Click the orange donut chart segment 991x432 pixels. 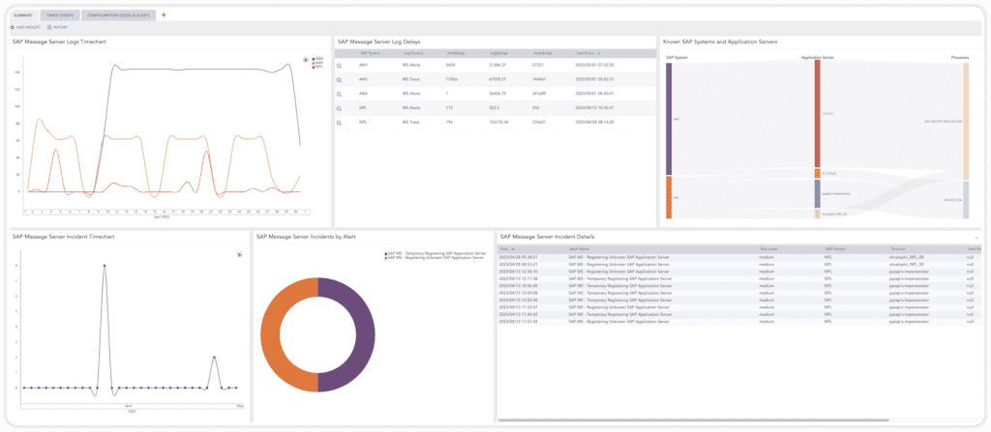(269, 334)
